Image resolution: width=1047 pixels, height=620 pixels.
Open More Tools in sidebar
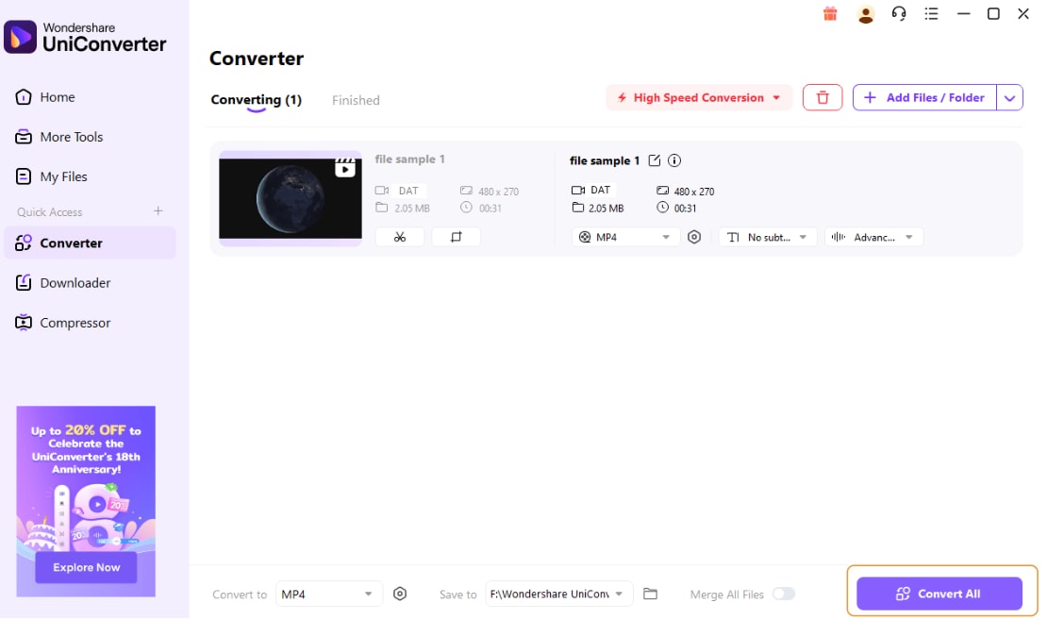click(x=58, y=137)
